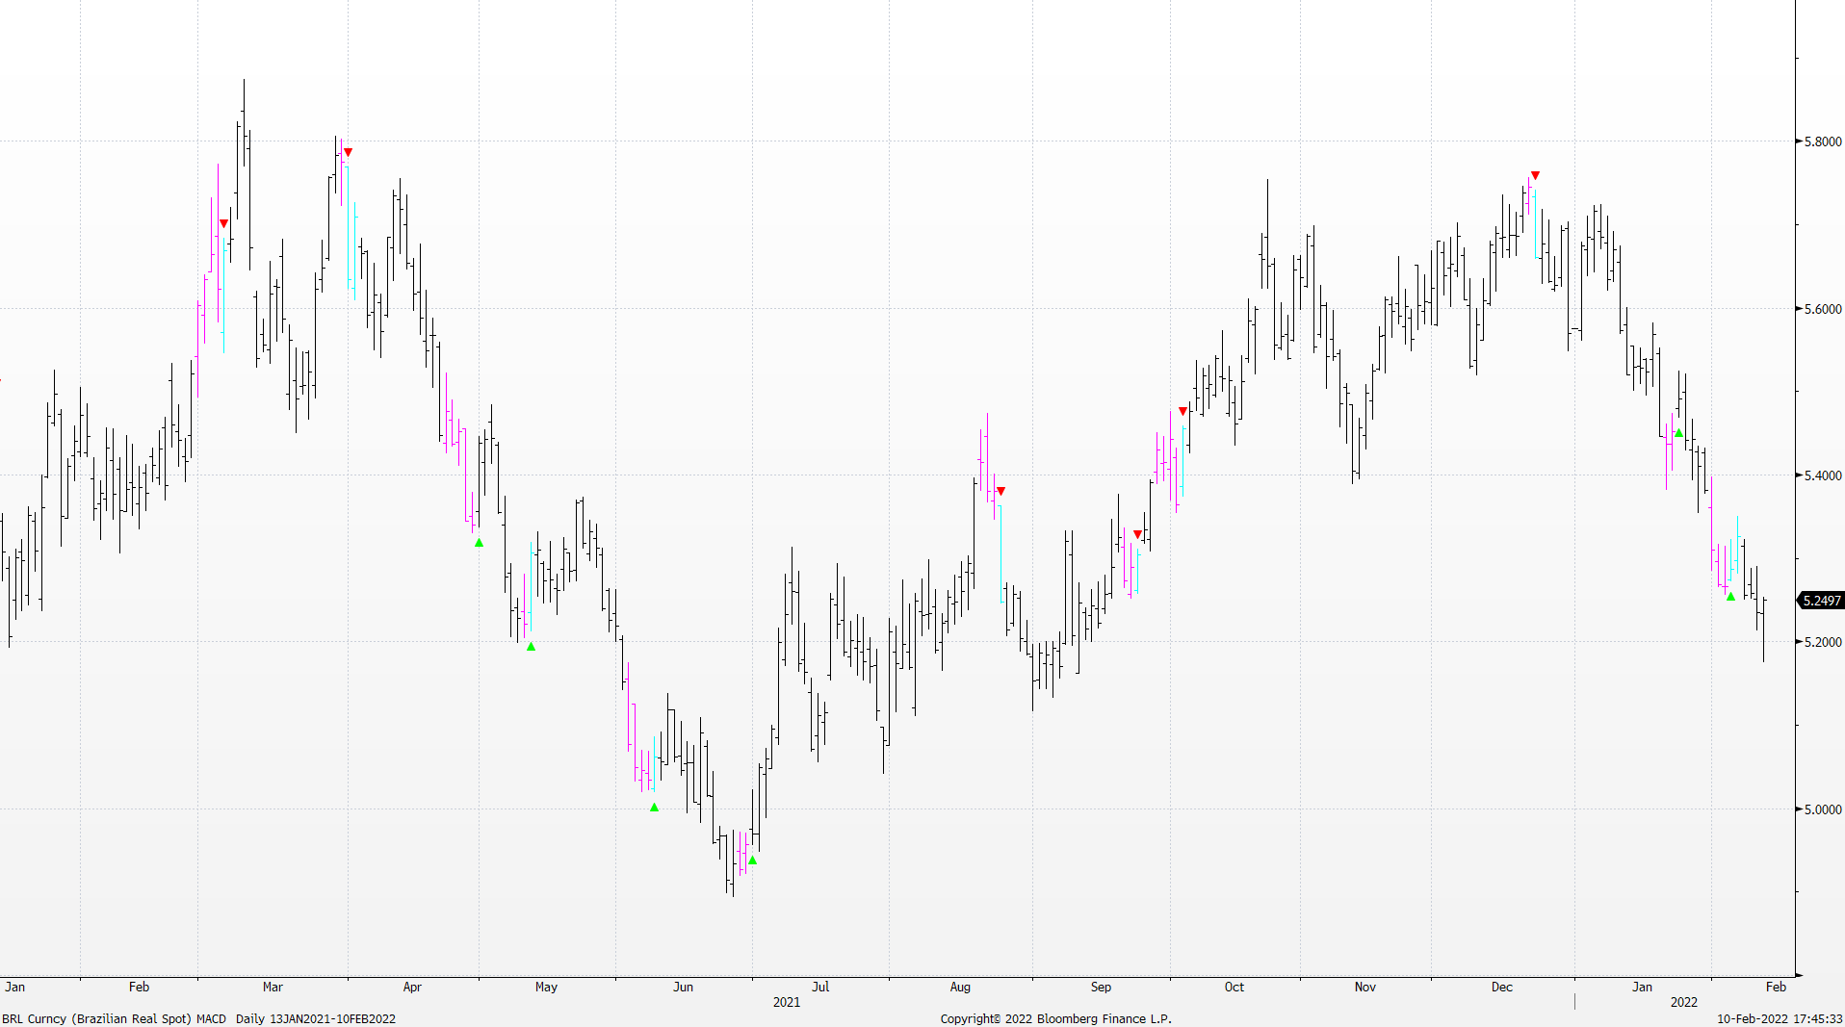Click the green triangle nearest the 5.2497 label

[x=1730, y=597]
